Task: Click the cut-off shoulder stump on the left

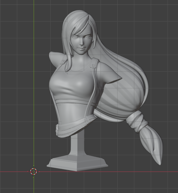Action: pyautogui.click(x=55, y=58)
